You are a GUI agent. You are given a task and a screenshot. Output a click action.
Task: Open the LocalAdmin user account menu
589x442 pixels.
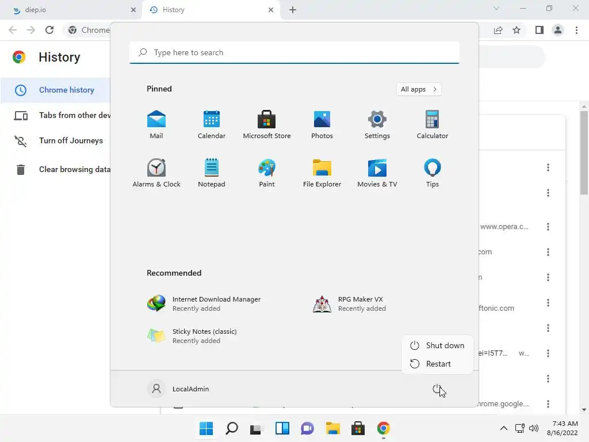tap(179, 389)
